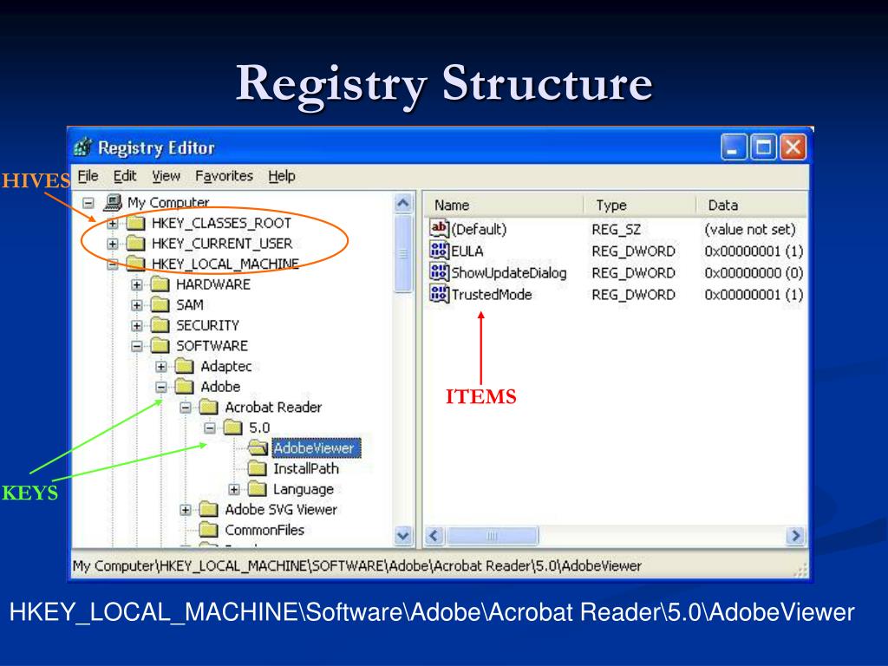The image size is (888, 666).
Task: Click the status bar registry path
Action: click(x=356, y=565)
